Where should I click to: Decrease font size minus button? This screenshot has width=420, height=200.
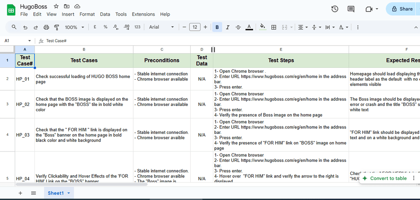pyautogui.click(x=184, y=27)
